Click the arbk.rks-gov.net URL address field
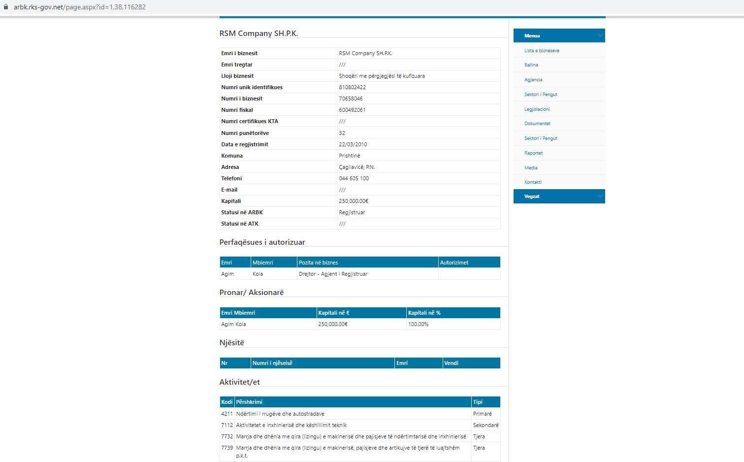The height and width of the screenshot is (462, 744). [x=80, y=7]
